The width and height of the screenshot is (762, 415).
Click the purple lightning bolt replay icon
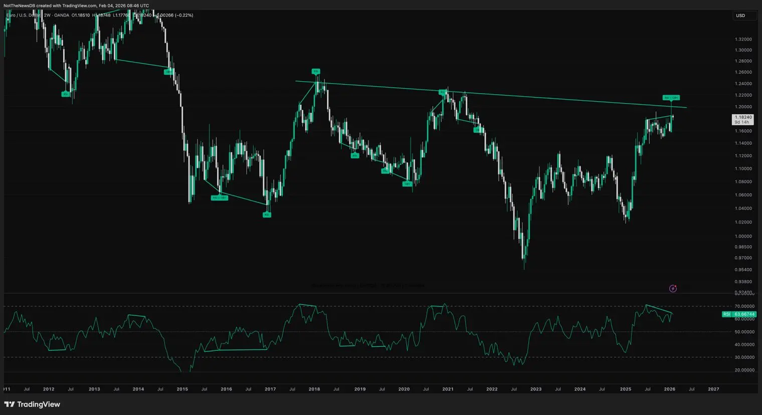[673, 288]
